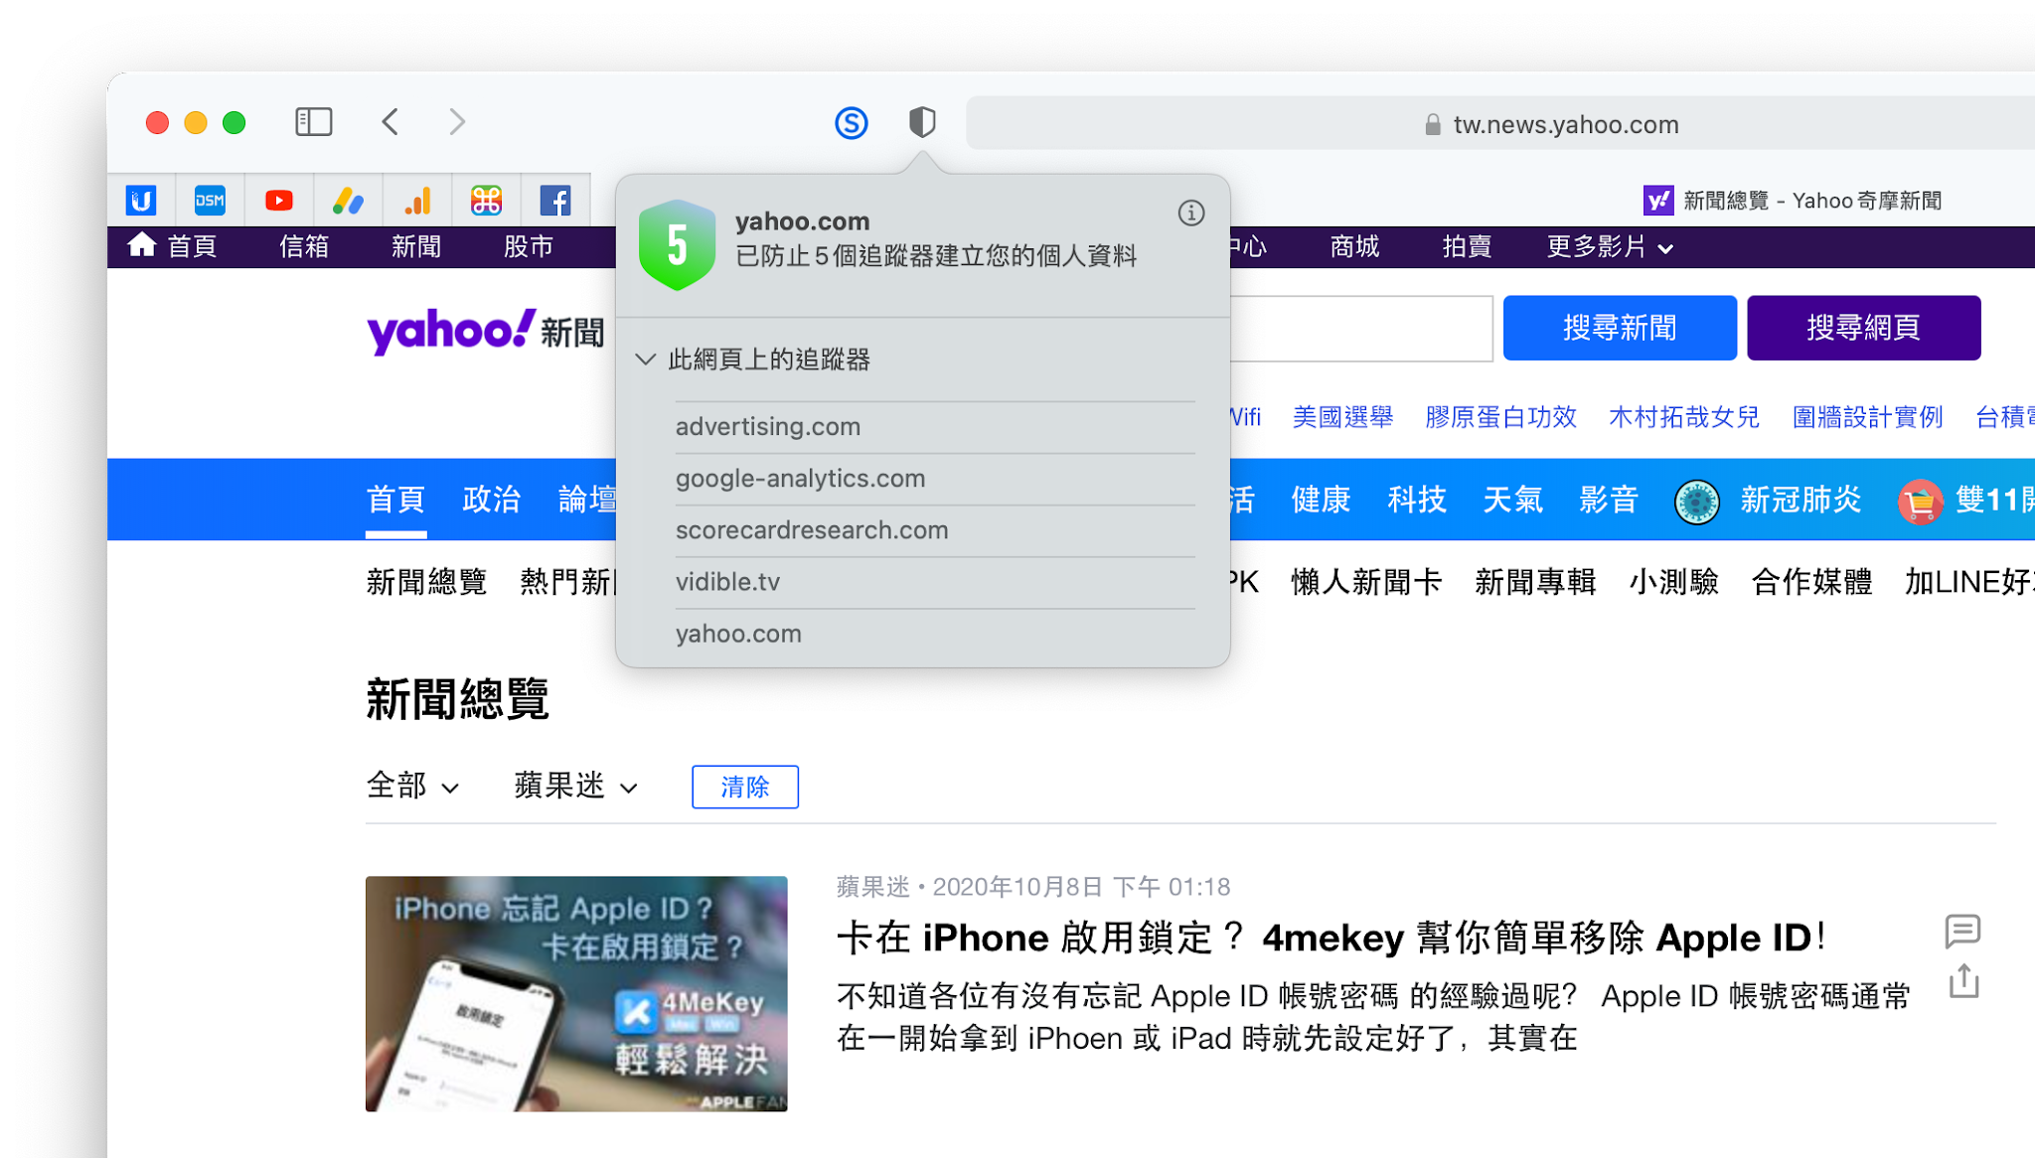The width and height of the screenshot is (2035, 1158).
Task: Expand the 更多影片 menu
Action: click(1610, 247)
